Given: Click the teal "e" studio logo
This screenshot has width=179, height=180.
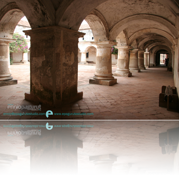Looking at the screenshot, I should tap(49, 114).
